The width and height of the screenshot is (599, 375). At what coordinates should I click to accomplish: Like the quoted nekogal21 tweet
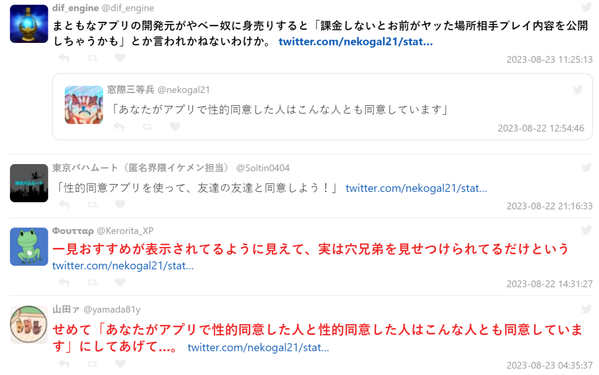175,127
